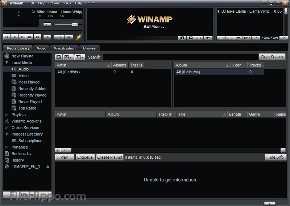This screenshot has height=206, width=290.
Task: Skip to the next track
Action: coord(37,37)
